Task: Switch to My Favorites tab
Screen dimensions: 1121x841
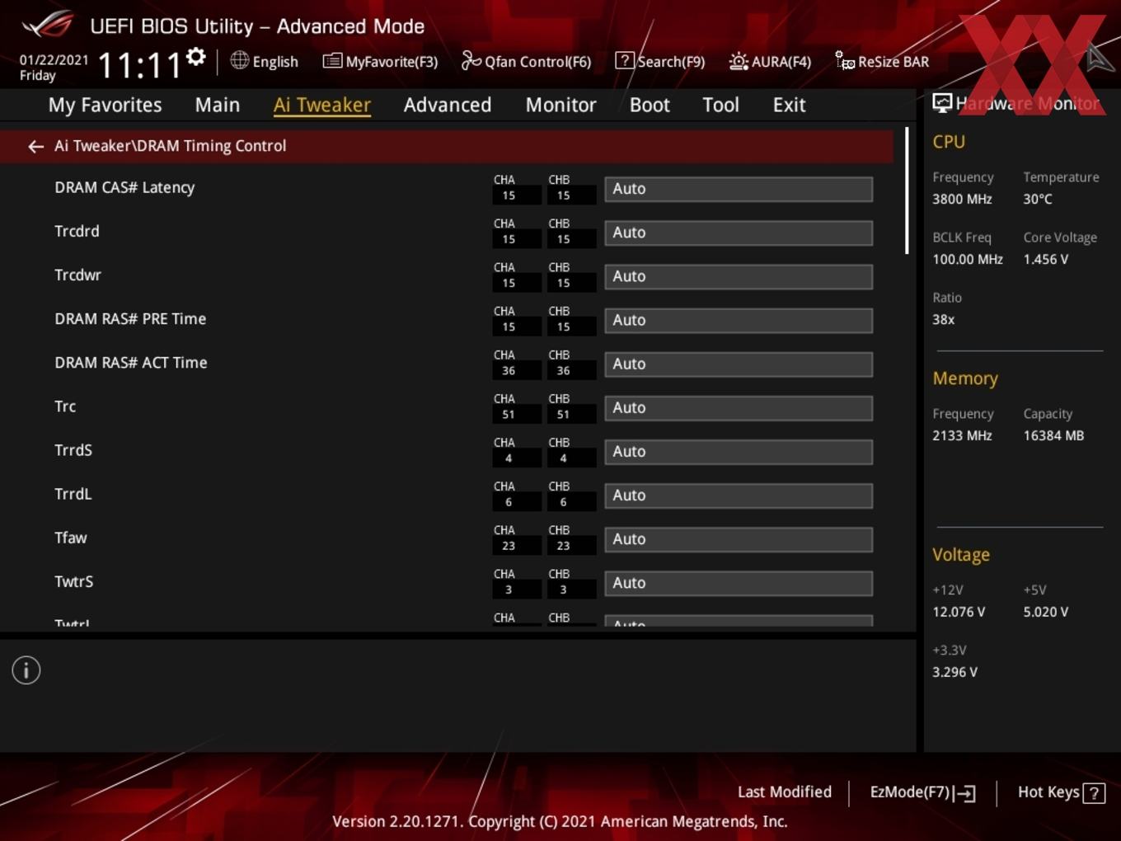Action: [x=105, y=105]
